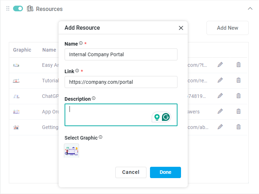
Task: Delete the Tutorial resource row
Action: (x=239, y=80)
